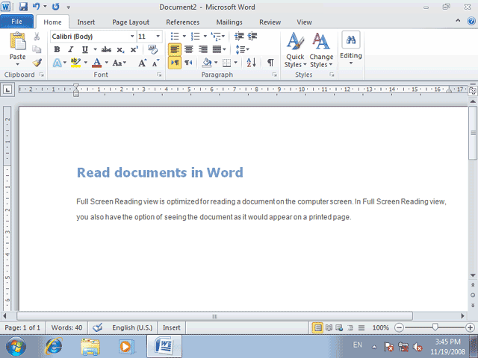Switch to Draft view icon
The height and width of the screenshot is (358, 478).
pyautogui.click(x=361, y=328)
